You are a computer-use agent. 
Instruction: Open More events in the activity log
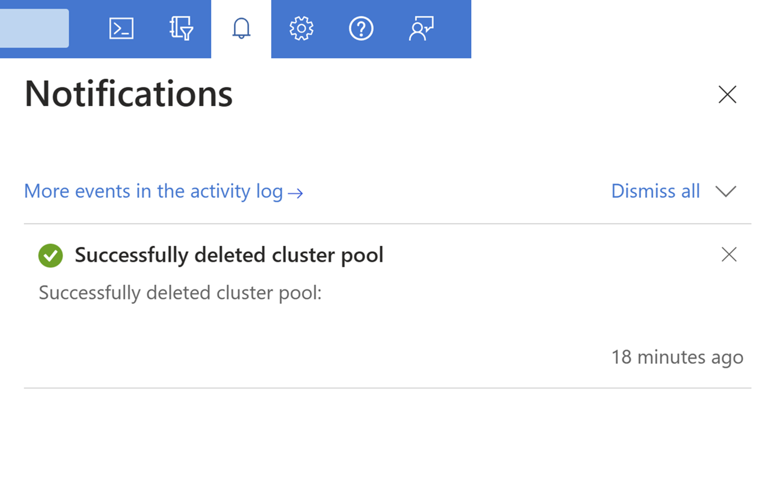(153, 191)
